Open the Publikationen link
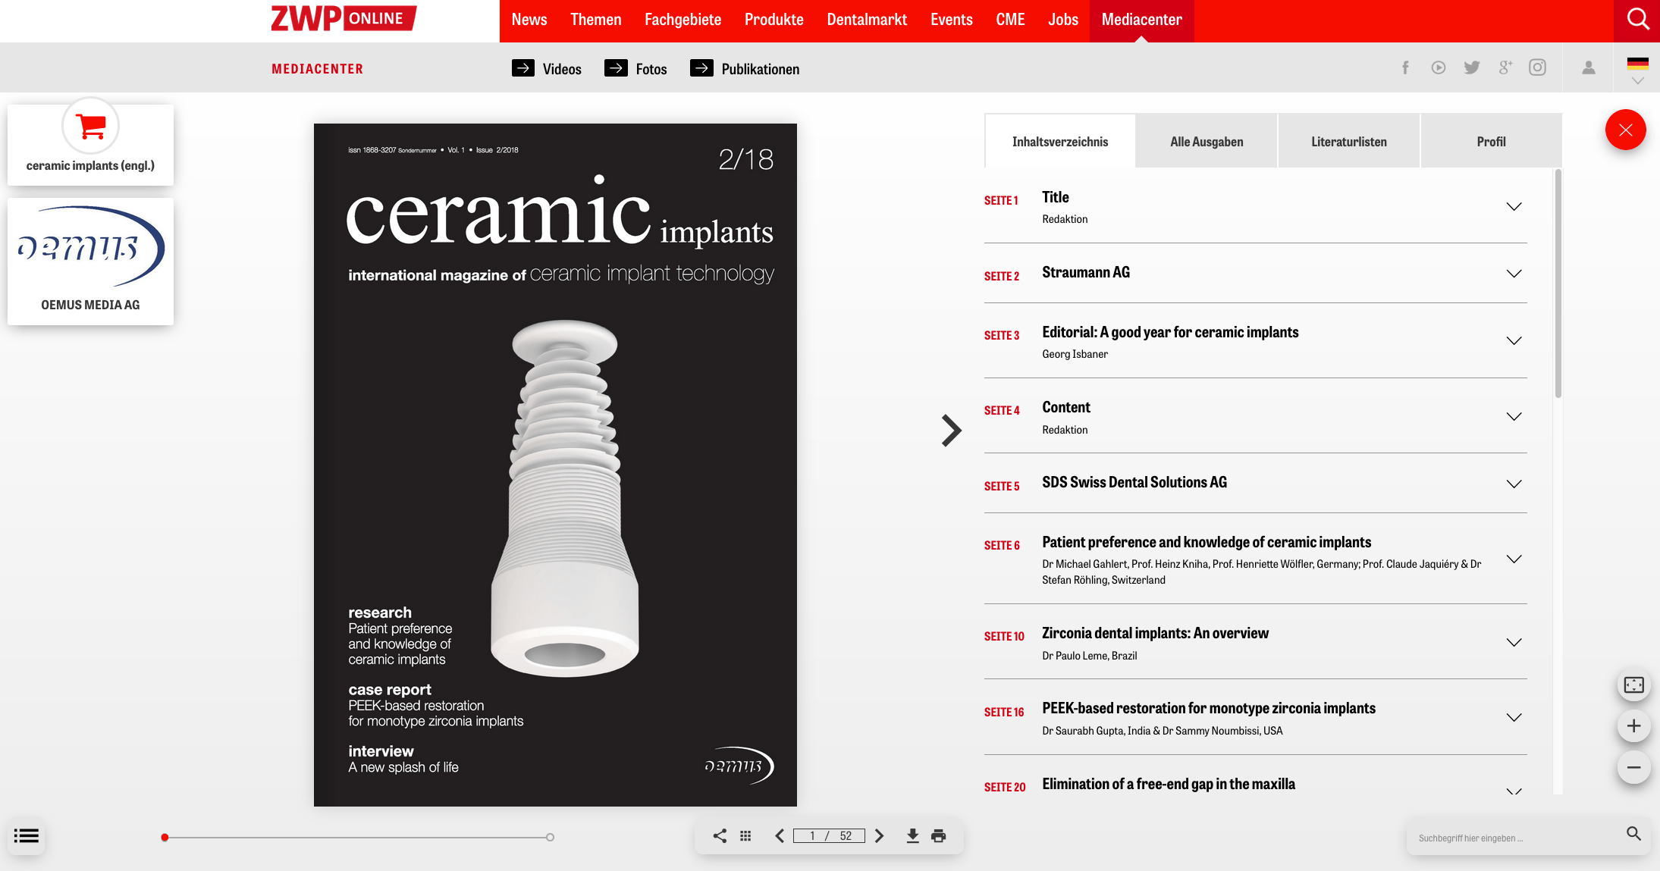This screenshot has width=1660, height=871. click(760, 69)
